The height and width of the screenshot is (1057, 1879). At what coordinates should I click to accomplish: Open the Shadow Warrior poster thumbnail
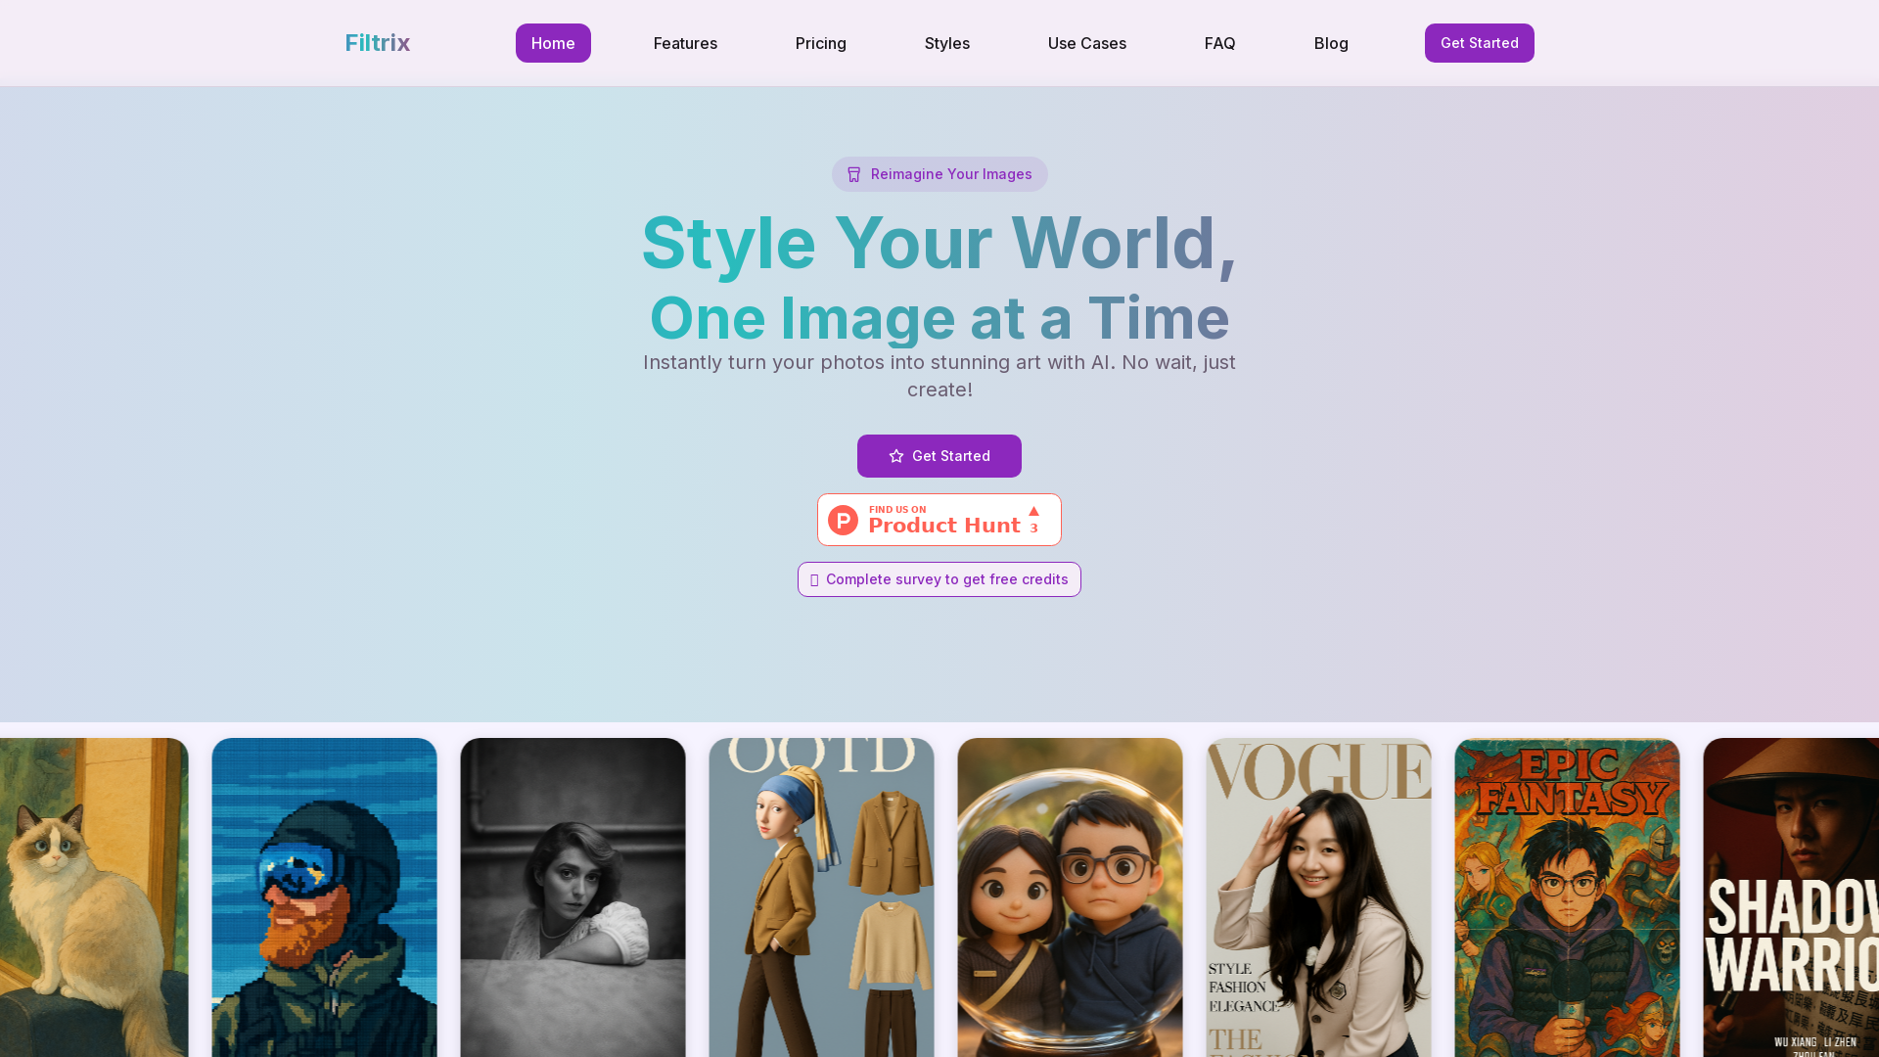click(x=1791, y=897)
